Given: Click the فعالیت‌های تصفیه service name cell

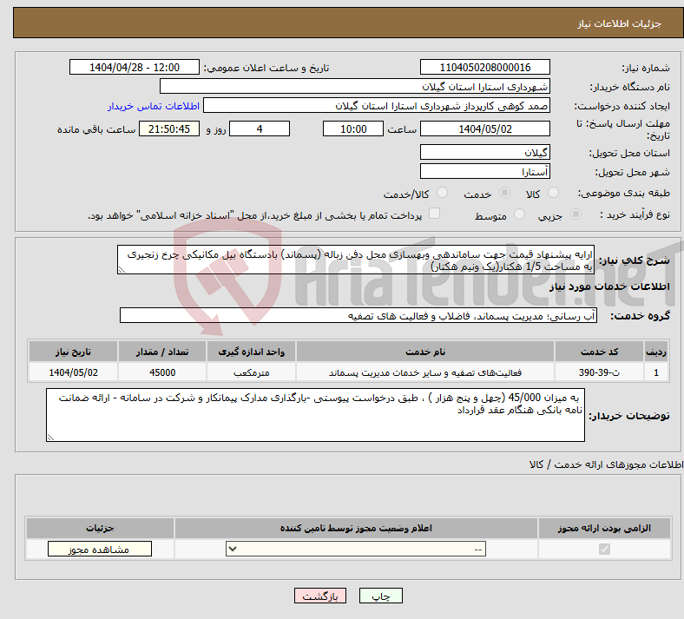Looking at the screenshot, I should [425, 372].
